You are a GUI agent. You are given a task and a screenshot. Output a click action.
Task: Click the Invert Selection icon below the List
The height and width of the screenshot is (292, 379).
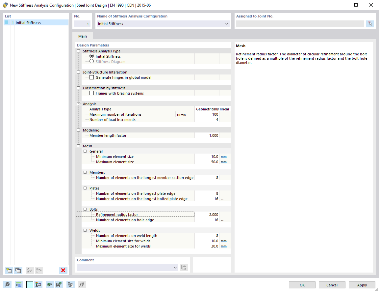click(x=39, y=270)
